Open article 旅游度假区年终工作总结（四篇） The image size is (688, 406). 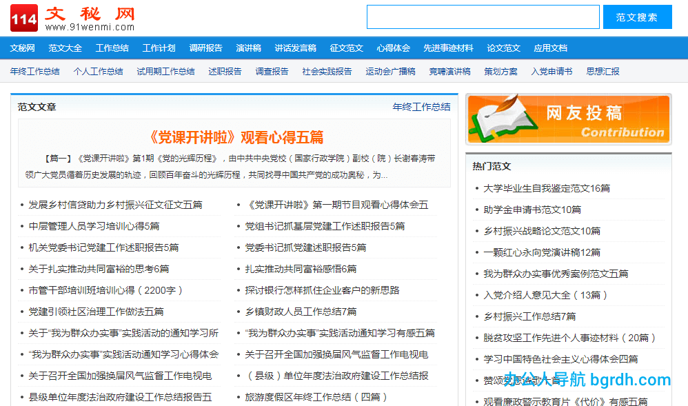click(x=316, y=397)
